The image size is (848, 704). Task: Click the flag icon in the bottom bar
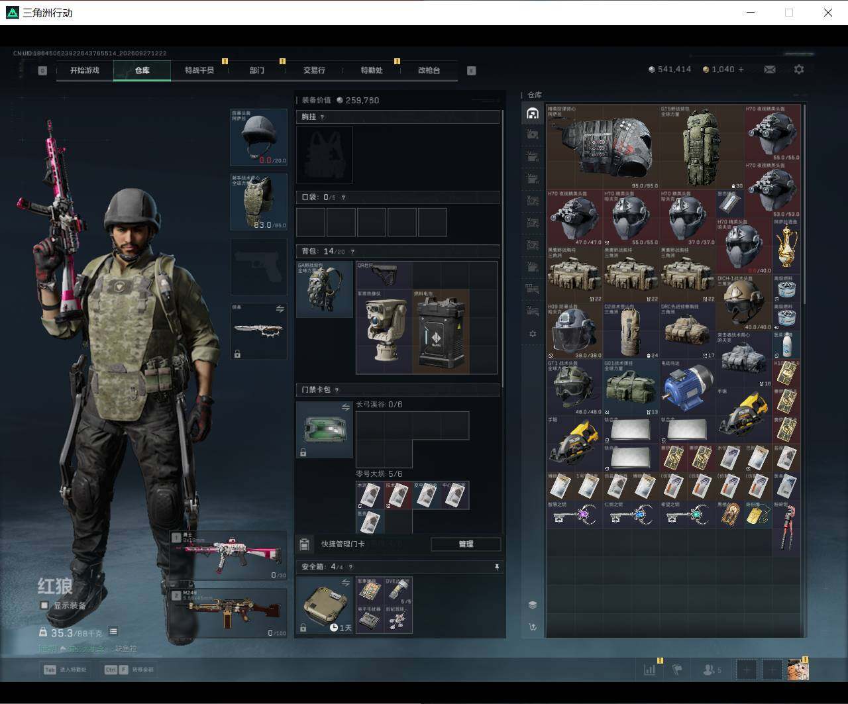(x=677, y=670)
